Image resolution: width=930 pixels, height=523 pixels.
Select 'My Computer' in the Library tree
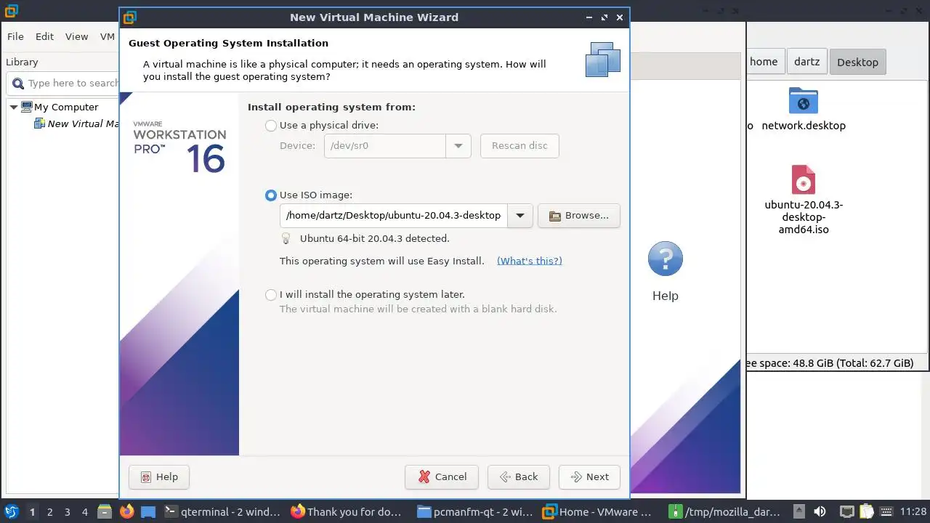point(66,107)
